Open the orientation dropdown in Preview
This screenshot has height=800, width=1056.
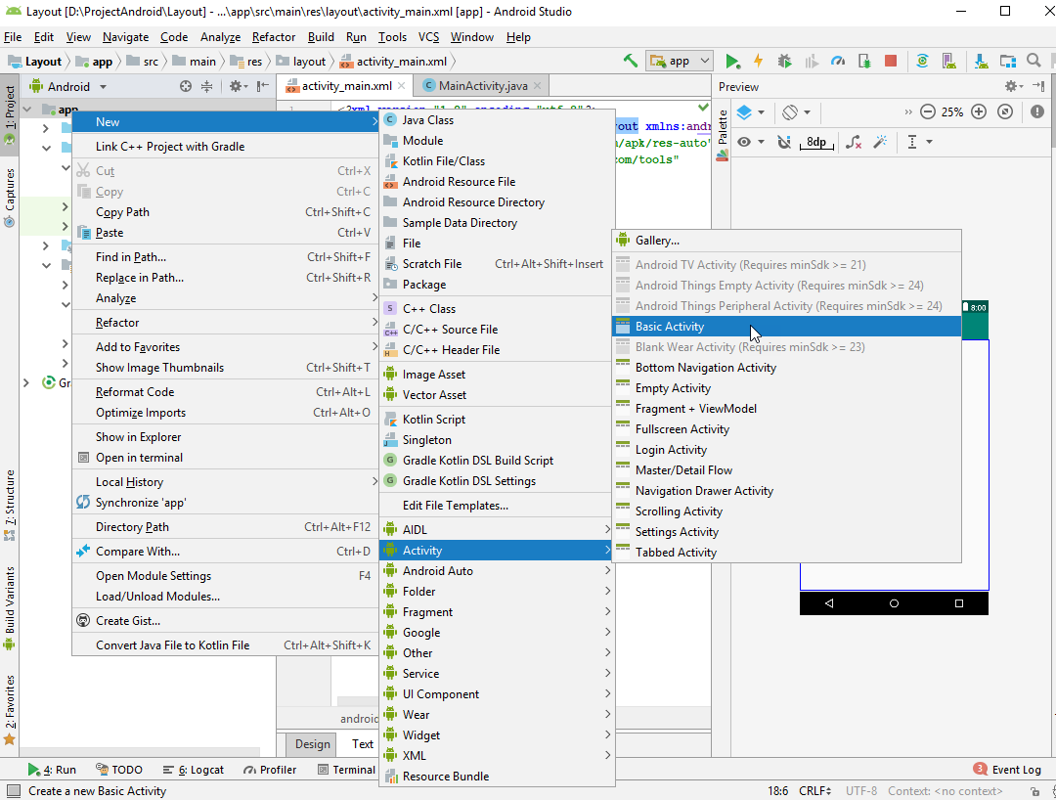tap(795, 111)
